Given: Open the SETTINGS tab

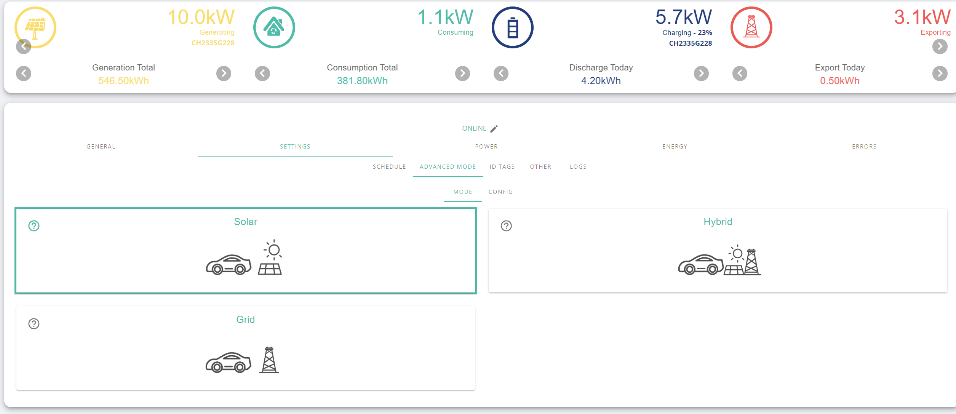Looking at the screenshot, I should tap(295, 147).
